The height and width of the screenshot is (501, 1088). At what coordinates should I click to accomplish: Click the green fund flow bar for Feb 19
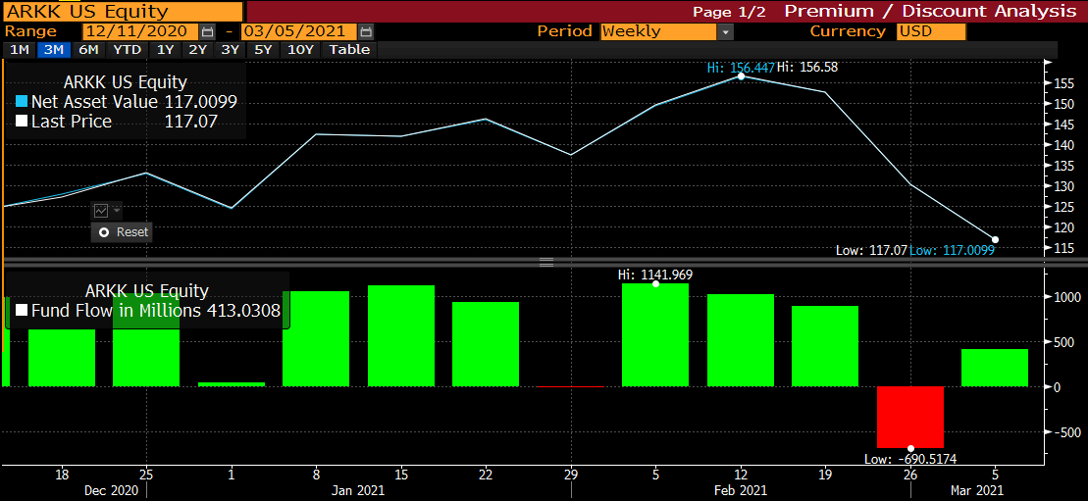[x=825, y=346]
